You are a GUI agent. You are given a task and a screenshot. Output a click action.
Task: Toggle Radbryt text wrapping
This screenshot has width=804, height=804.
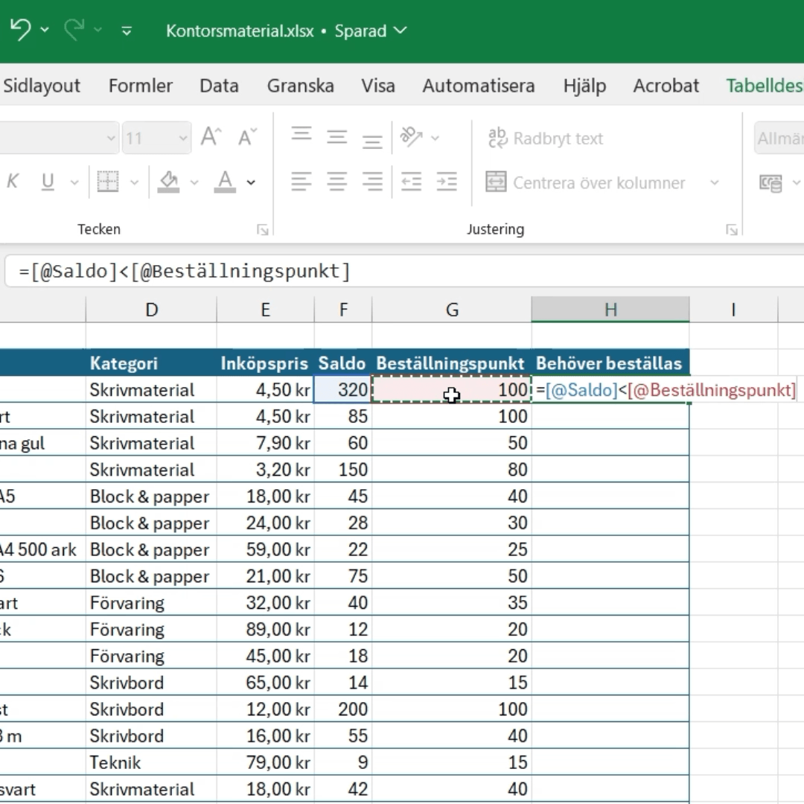545,138
